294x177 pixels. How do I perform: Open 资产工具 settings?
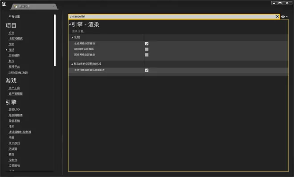click(14, 88)
